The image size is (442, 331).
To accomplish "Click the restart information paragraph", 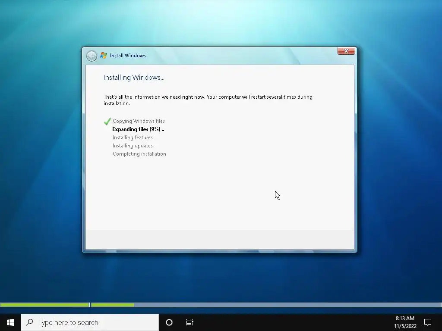I will tap(208, 100).
